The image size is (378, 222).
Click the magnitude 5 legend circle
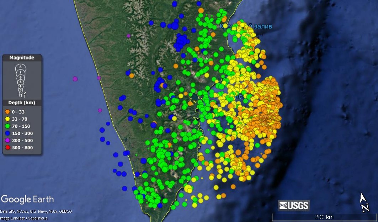pyautogui.click(x=21, y=82)
